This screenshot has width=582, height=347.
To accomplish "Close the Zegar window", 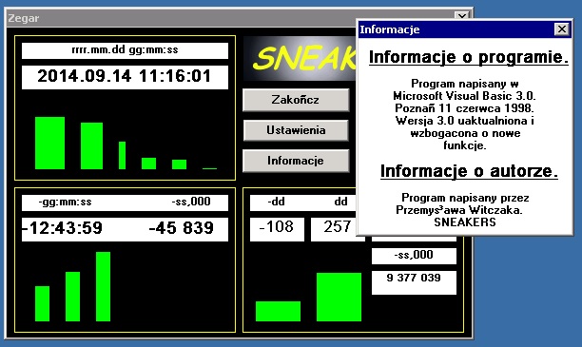I will 462,16.
